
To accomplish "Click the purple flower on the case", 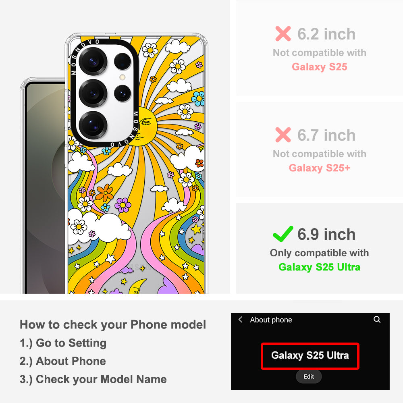I will (123, 205).
